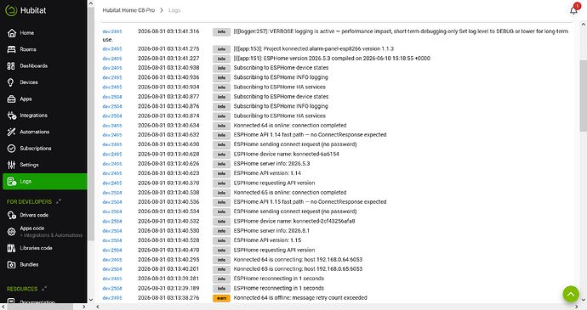The height and width of the screenshot is (310, 587).
Task: Open the Settings sliders icon
Action: [x=12, y=165]
